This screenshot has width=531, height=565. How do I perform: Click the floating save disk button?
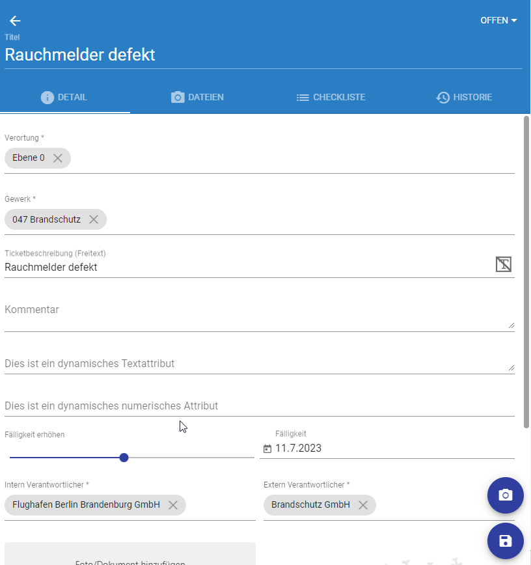505,541
